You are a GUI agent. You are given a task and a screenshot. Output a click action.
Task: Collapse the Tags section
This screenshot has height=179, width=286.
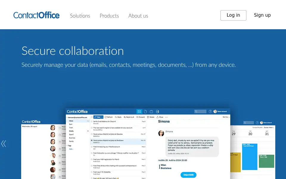click(x=67, y=146)
